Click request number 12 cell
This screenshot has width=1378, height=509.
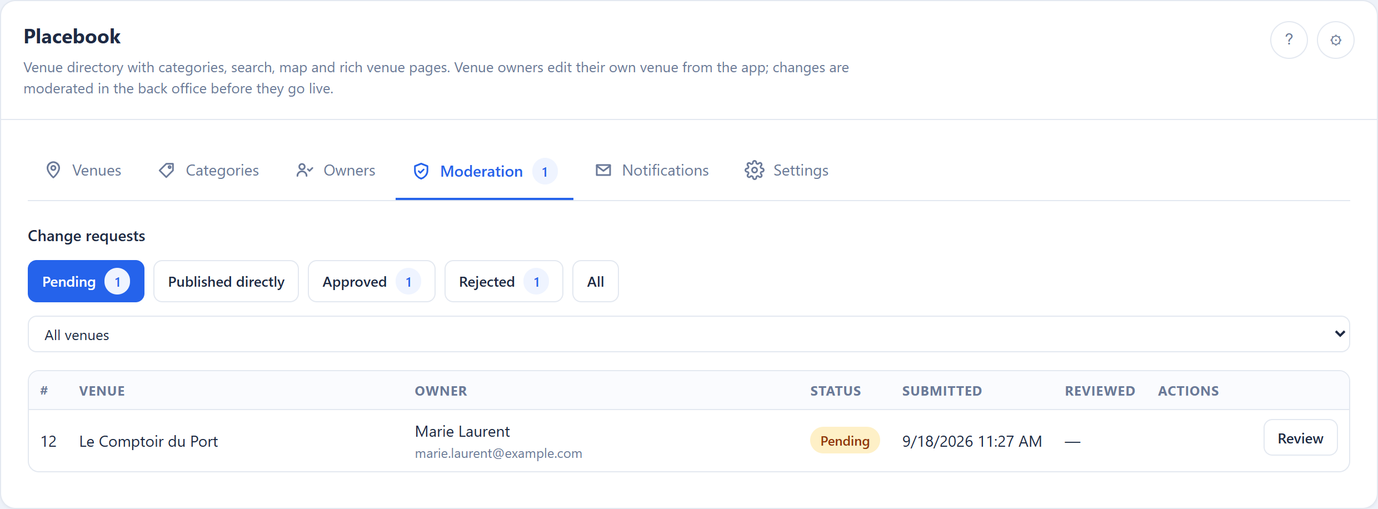(x=49, y=441)
